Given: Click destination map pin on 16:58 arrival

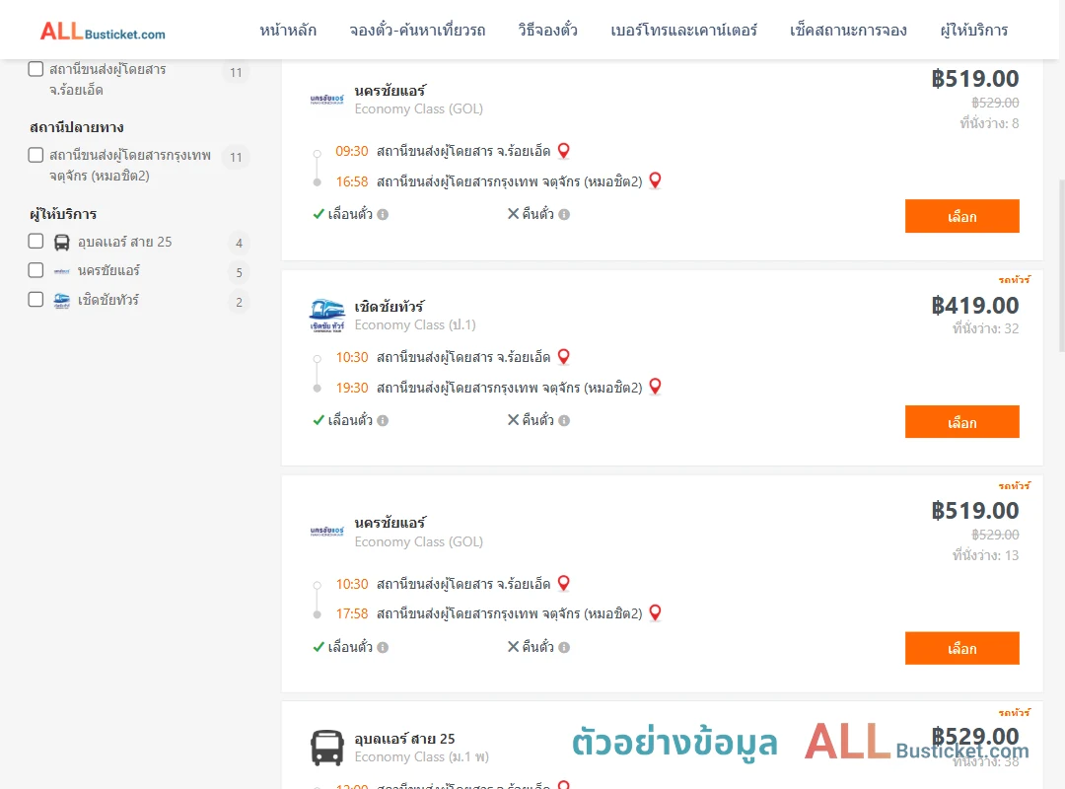Looking at the screenshot, I should pyautogui.click(x=655, y=180).
